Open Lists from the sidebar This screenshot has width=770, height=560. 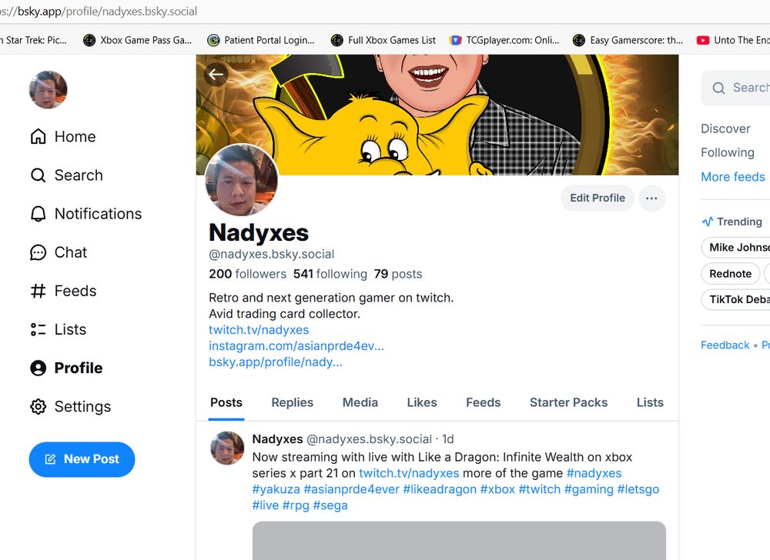pyautogui.click(x=58, y=329)
